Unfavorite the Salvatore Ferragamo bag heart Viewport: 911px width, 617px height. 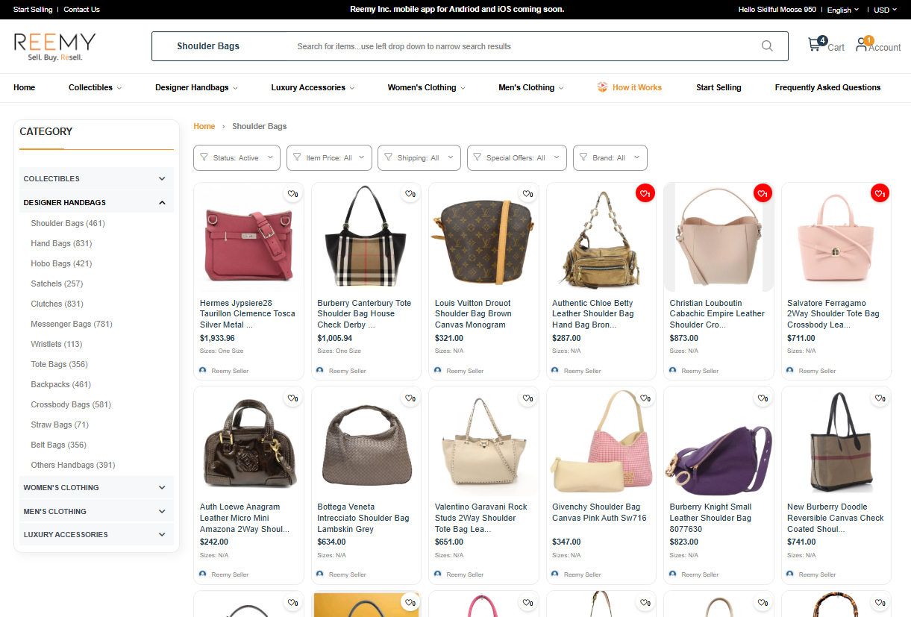coord(880,194)
